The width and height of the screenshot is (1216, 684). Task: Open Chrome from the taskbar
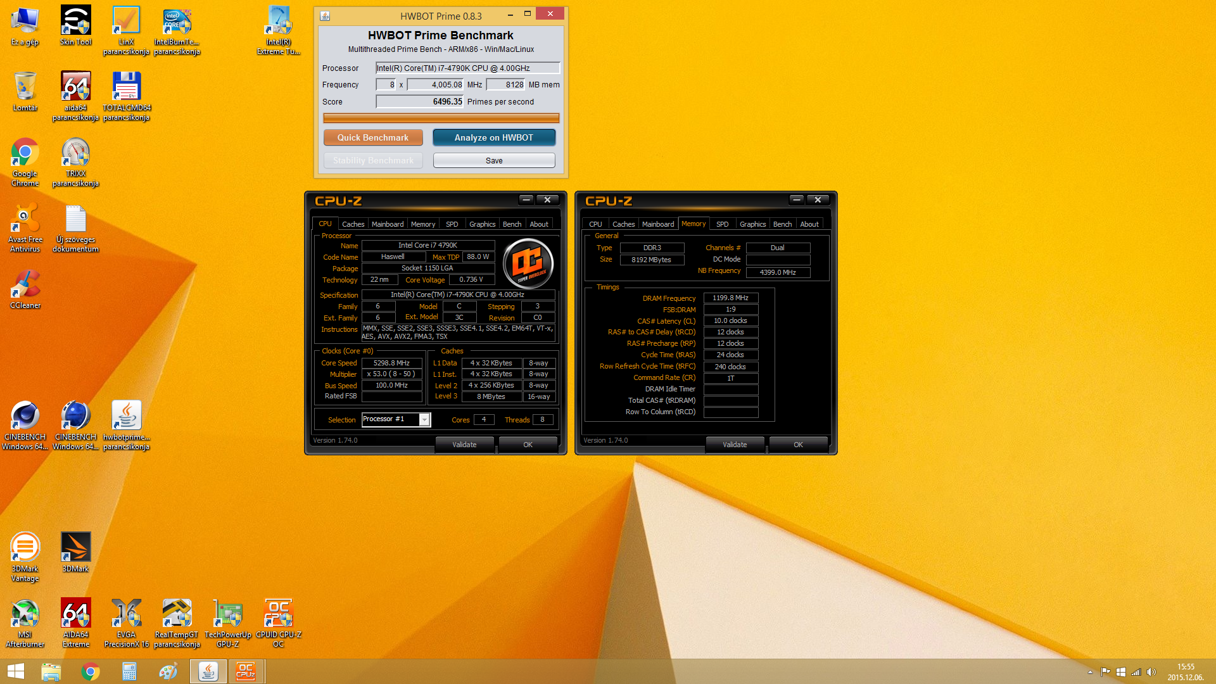[x=91, y=671]
